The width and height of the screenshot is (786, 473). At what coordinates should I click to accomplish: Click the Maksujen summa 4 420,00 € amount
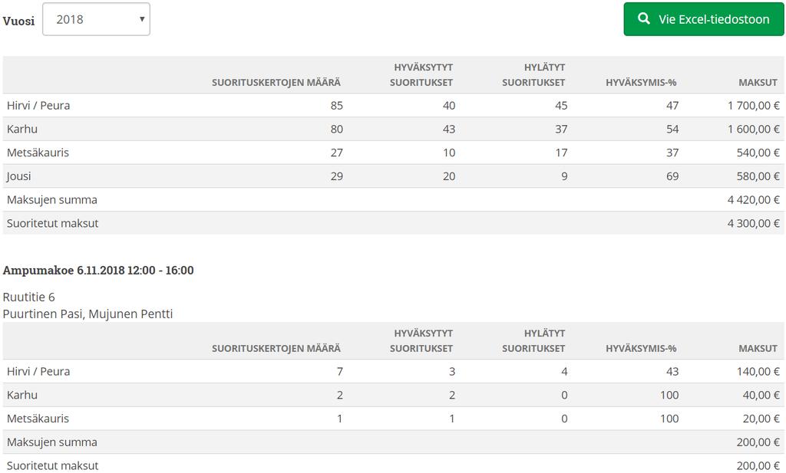point(754,200)
